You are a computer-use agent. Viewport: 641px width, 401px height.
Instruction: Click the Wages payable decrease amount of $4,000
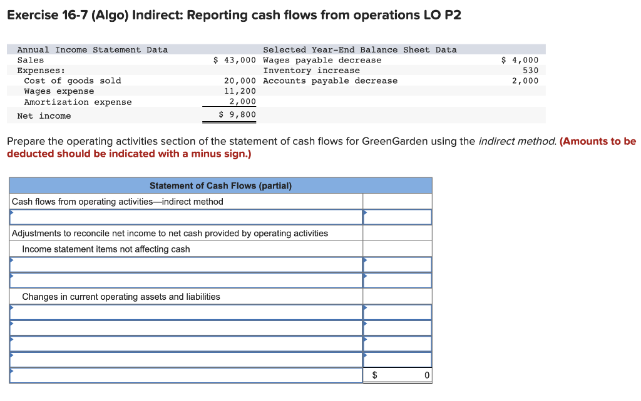point(520,59)
